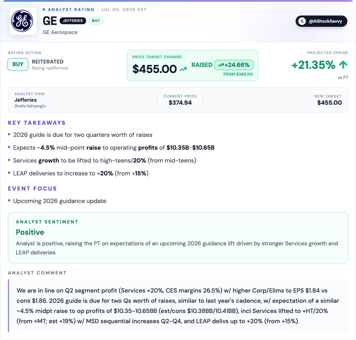Image resolution: width=356 pixels, height=340 pixels.
Task: Click the analyst comment quote block
Action: [178, 306]
